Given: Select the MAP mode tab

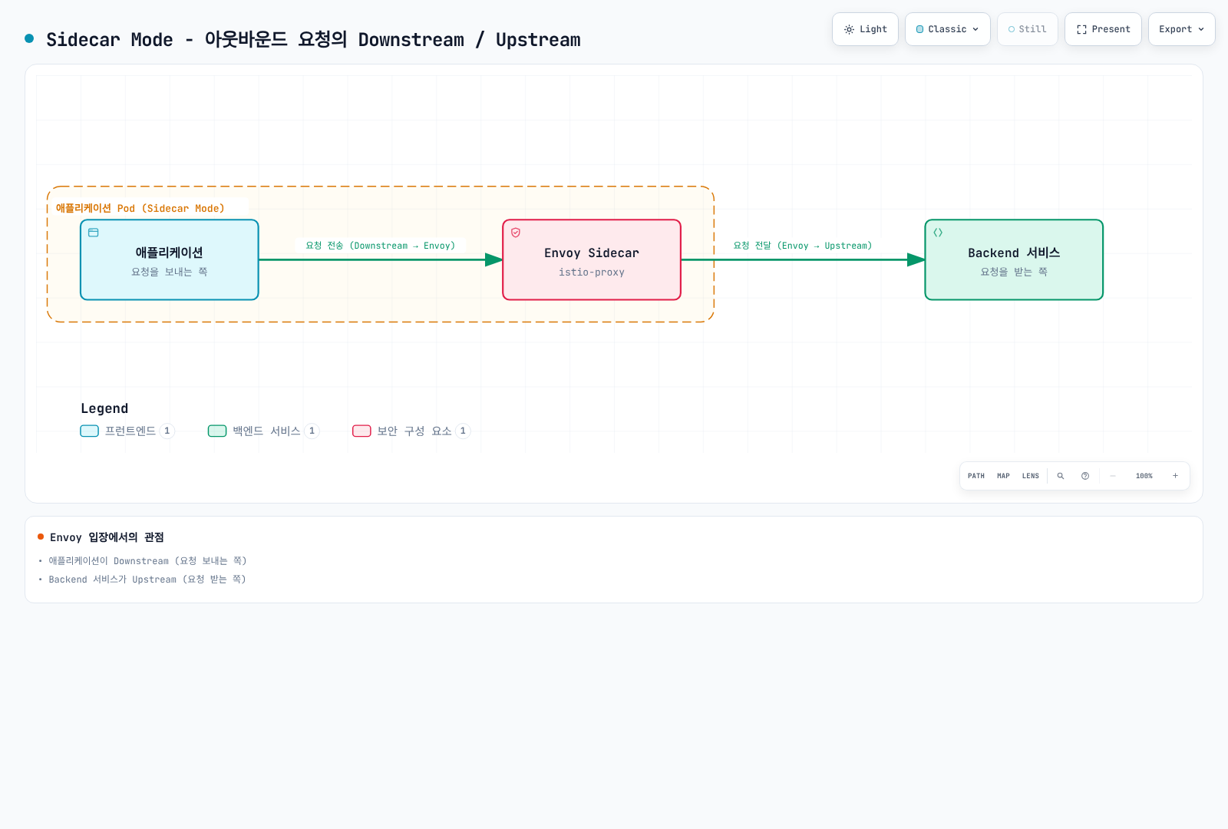Looking at the screenshot, I should pyautogui.click(x=1003, y=476).
